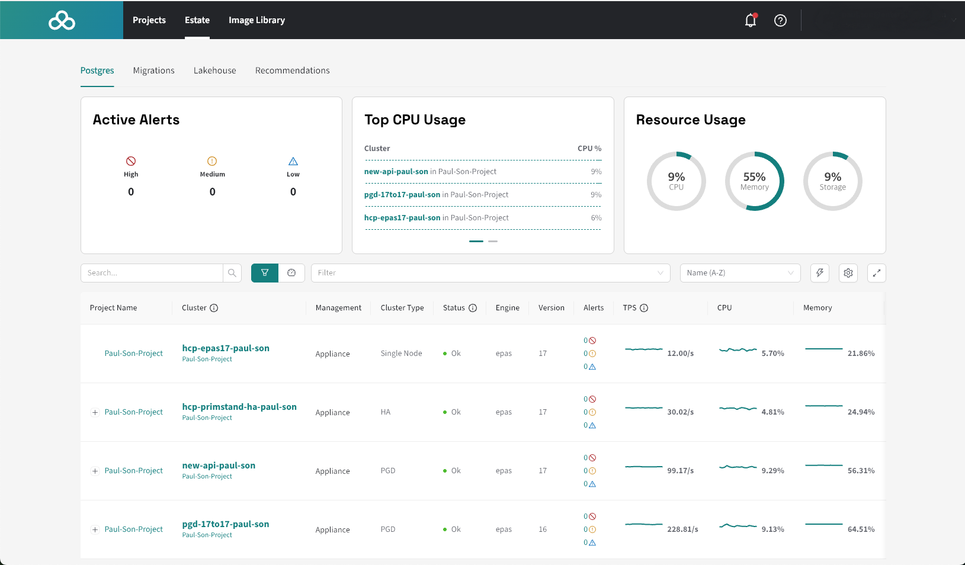Toggle the funnel filter view button

click(265, 273)
